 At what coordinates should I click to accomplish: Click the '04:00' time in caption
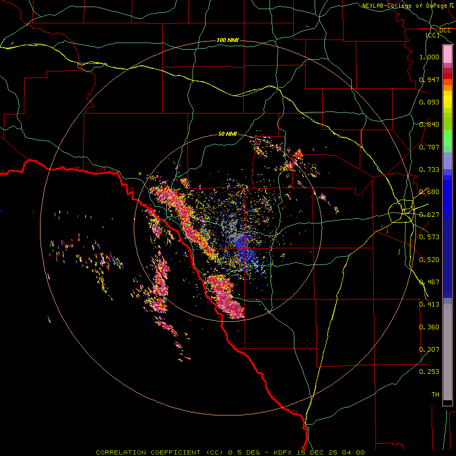353,452
